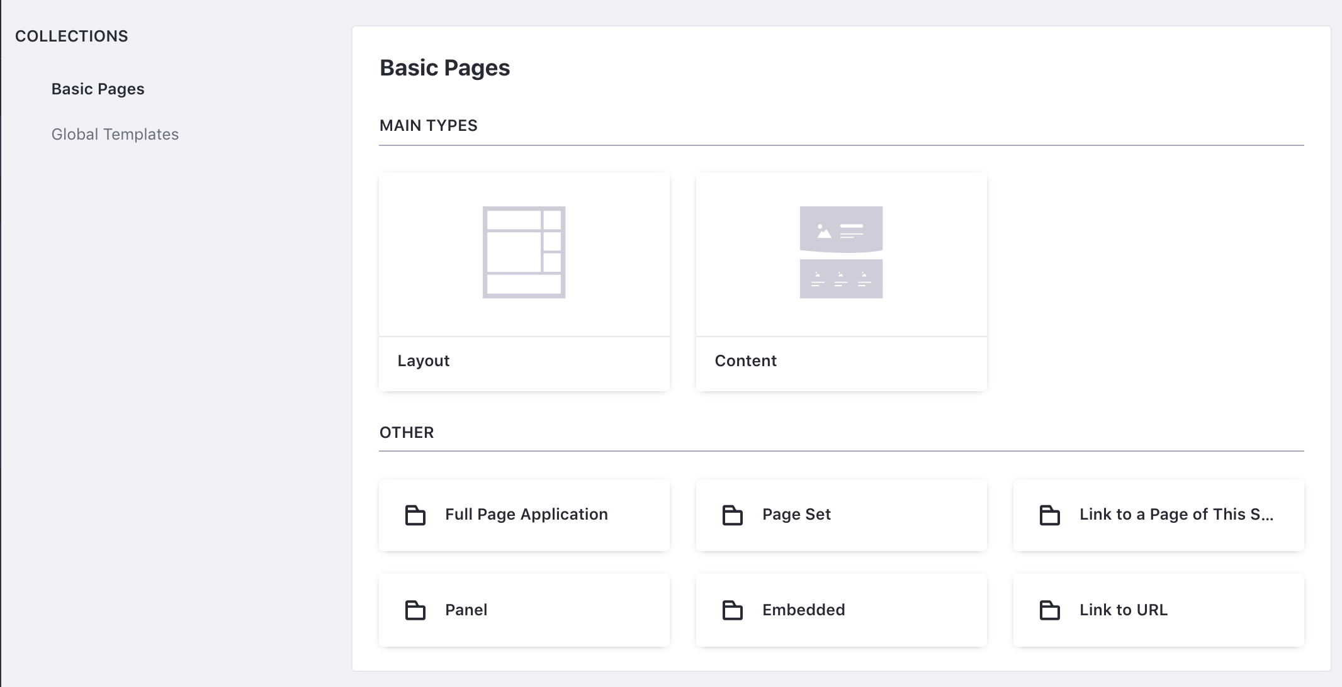The image size is (1342, 687).
Task: Choose the Page Set page type
Action: (842, 515)
